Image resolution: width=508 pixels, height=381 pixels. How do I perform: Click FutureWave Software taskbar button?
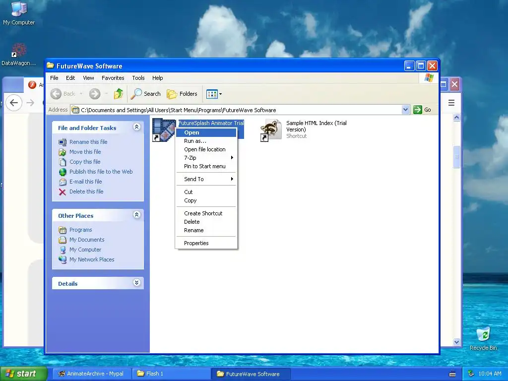coord(251,374)
